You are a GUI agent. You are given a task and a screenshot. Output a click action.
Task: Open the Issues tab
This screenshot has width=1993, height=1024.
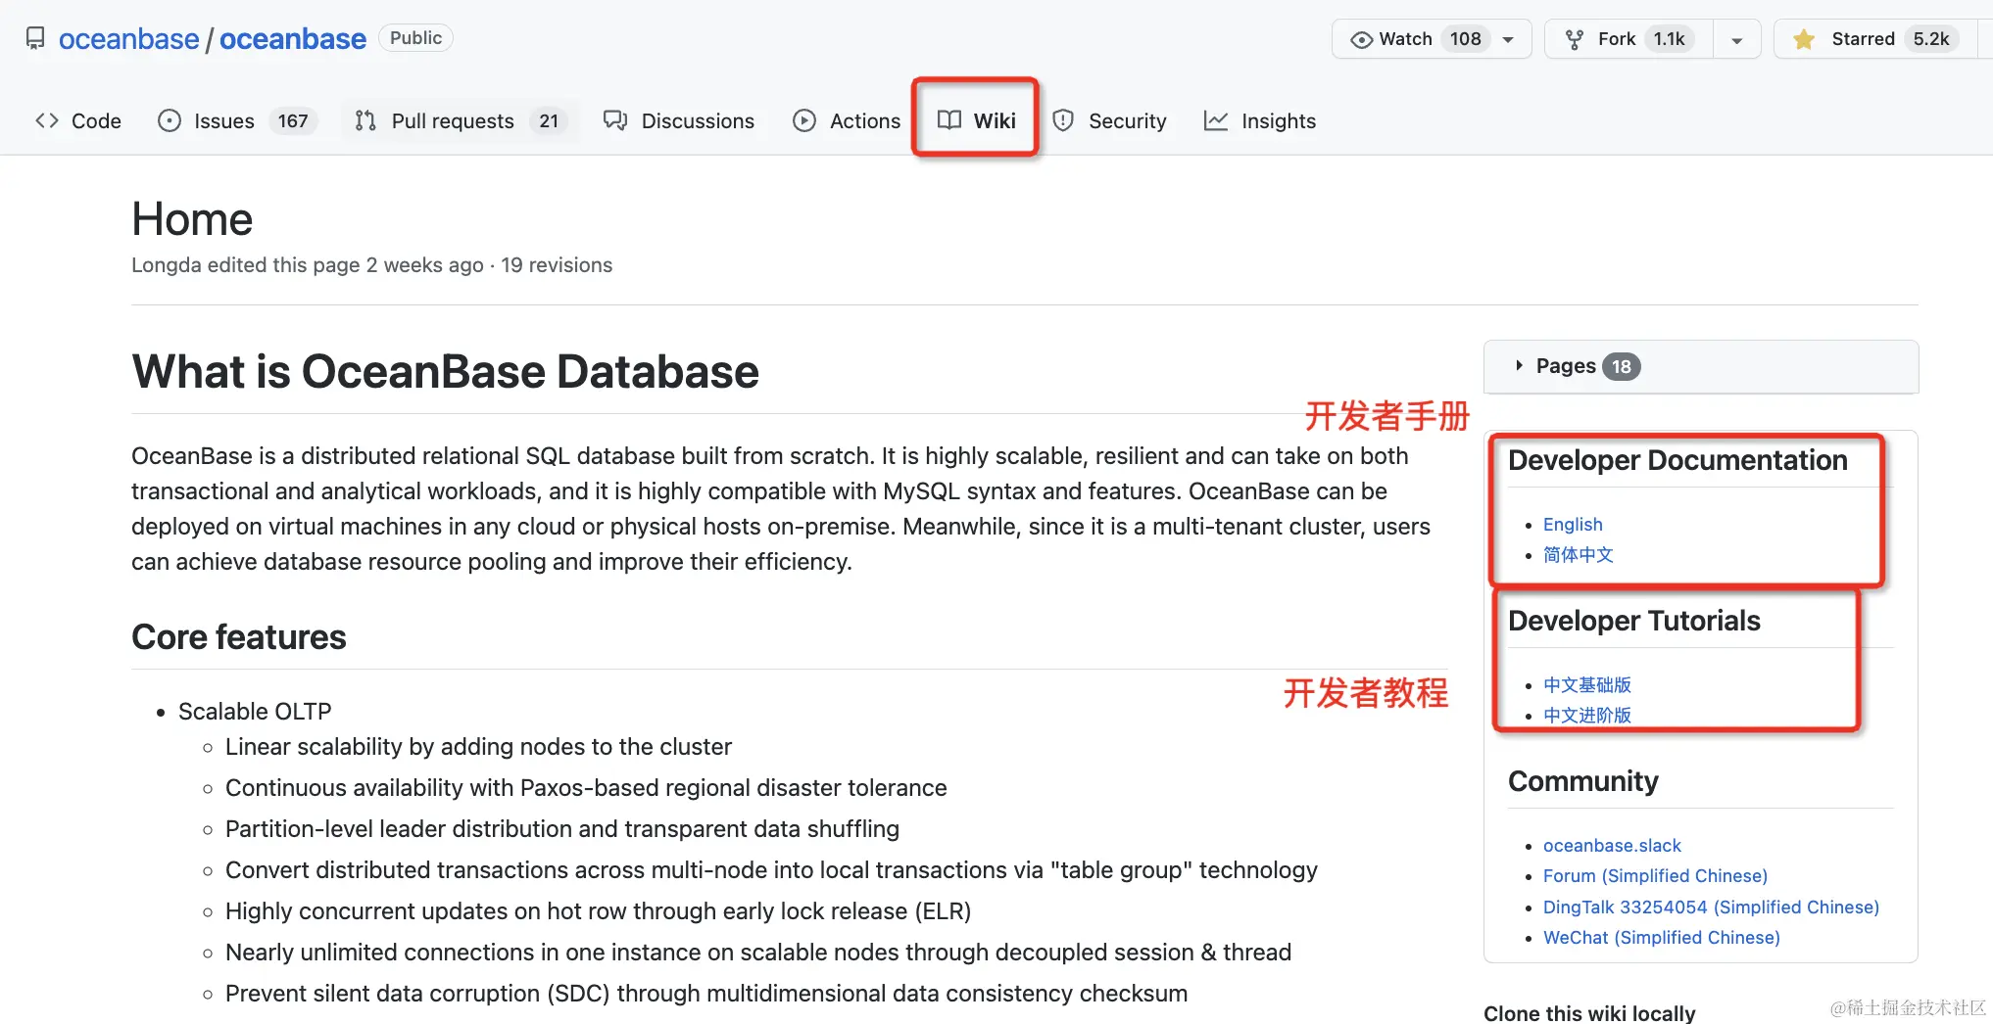point(236,120)
